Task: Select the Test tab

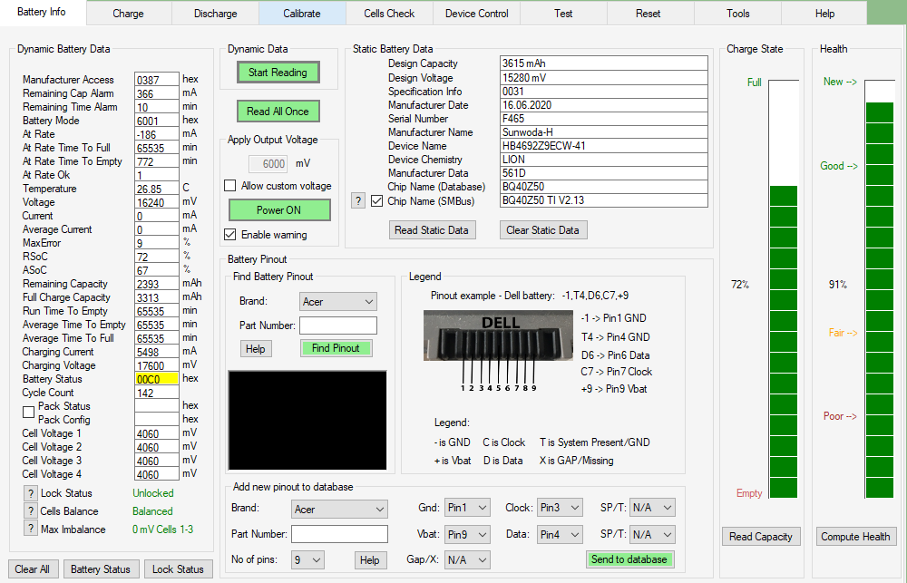Action: click(563, 14)
